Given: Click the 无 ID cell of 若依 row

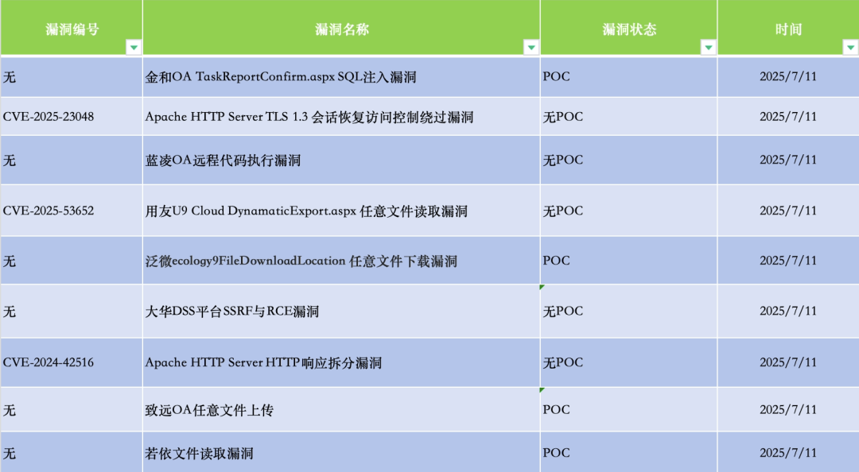Looking at the screenshot, I should (x=72, y=453).
